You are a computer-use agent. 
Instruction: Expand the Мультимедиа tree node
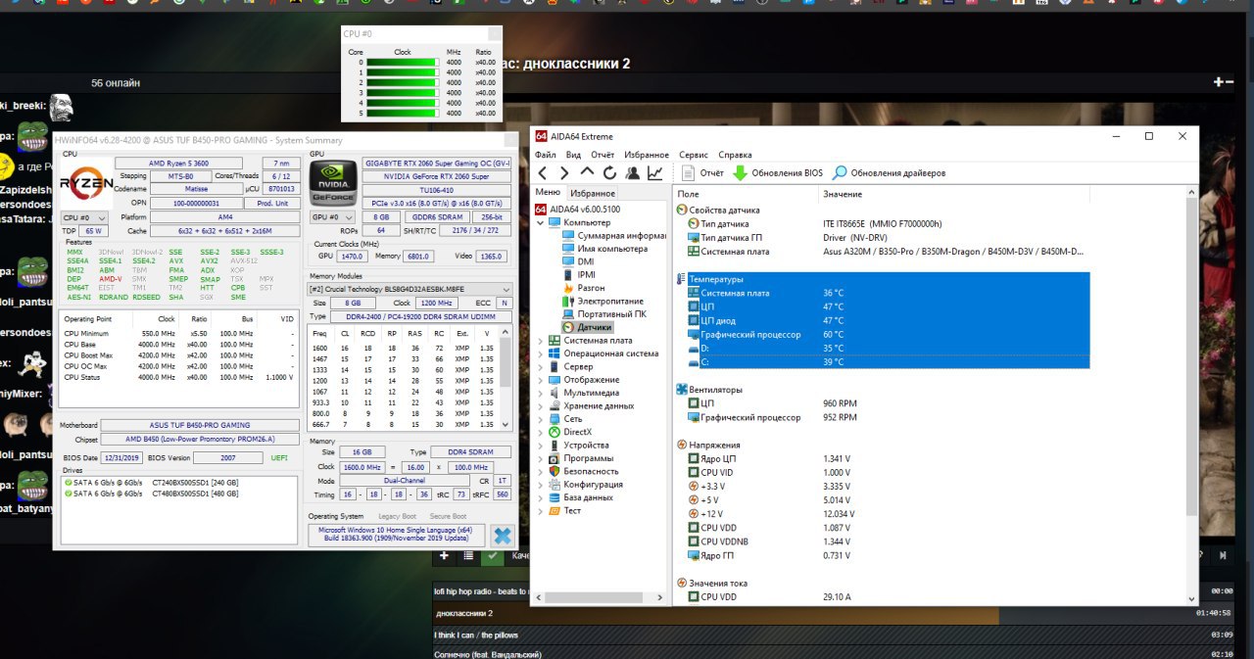tap(541, 393)
